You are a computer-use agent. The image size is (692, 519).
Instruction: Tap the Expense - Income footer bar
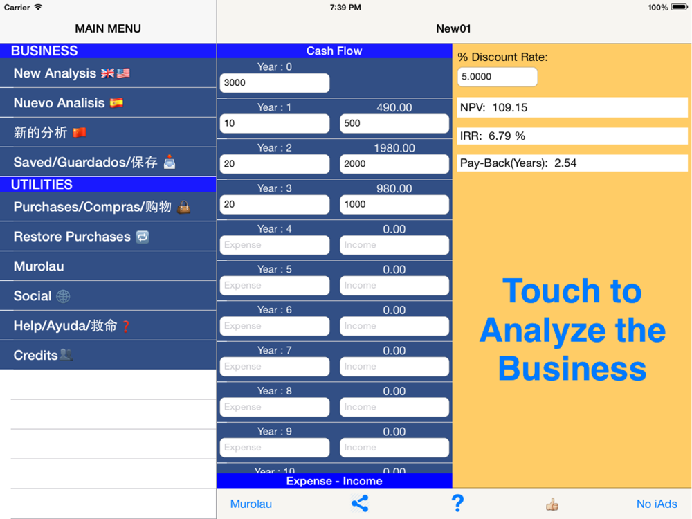334,481
